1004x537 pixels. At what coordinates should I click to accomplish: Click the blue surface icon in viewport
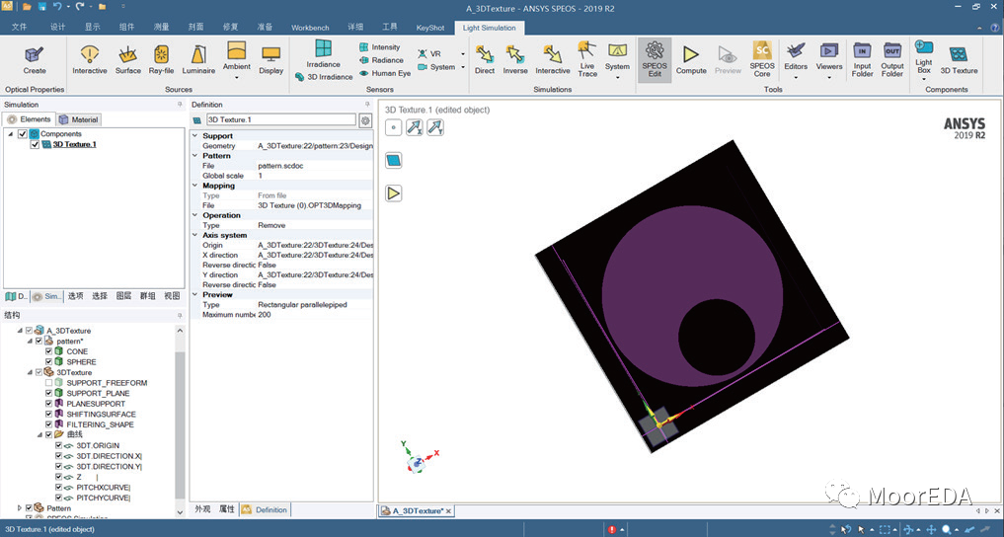pos(393,160)
